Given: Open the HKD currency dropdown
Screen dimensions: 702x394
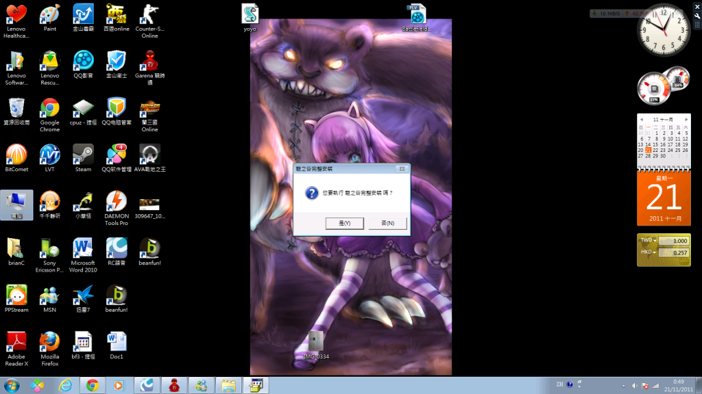Looking at the screenshot, I should coord(648,252).
